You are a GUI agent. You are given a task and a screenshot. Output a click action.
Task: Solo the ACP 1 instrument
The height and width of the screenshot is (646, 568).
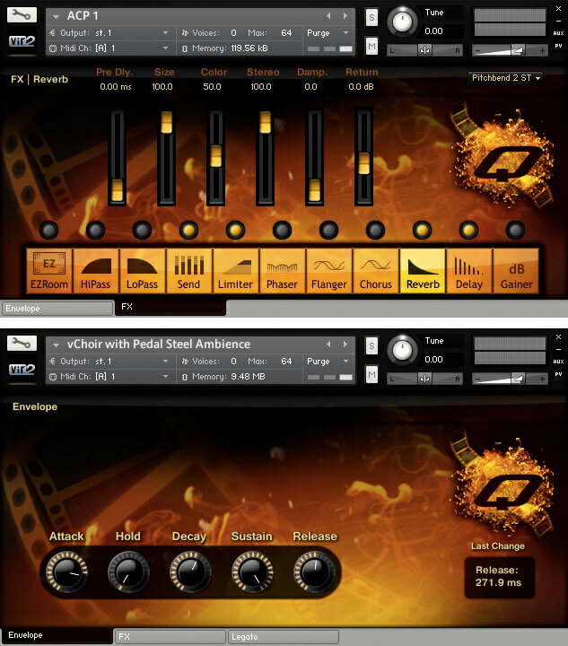tap(371, 18)
